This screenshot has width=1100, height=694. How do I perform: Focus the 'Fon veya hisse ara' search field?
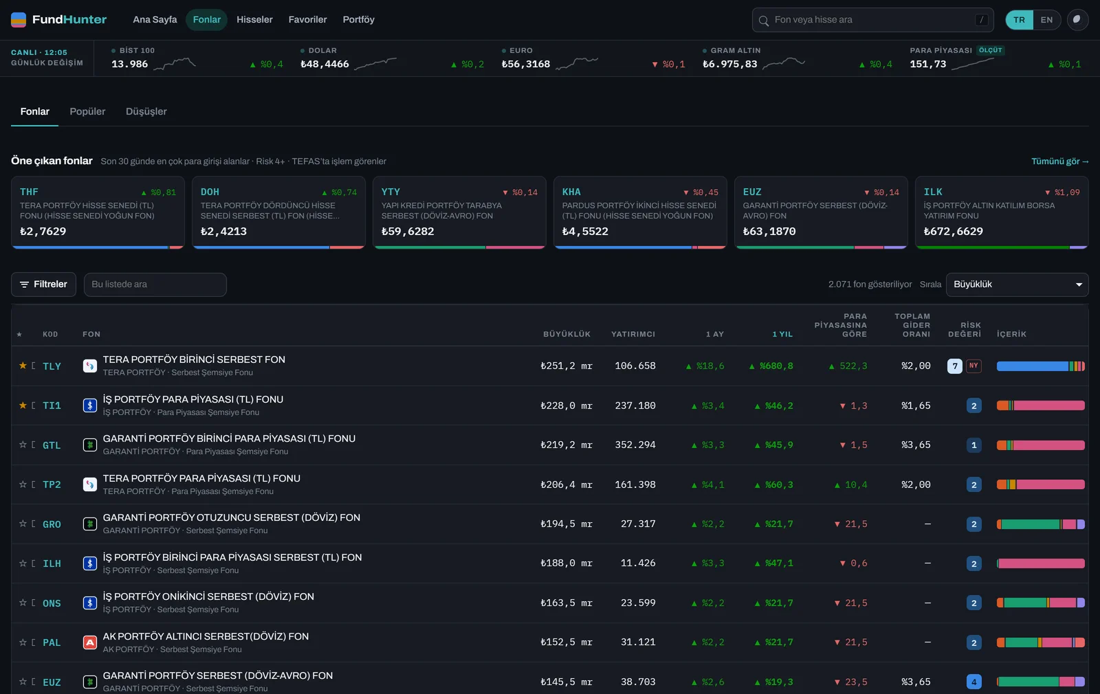pyautogui.click(x=872, y=20)
